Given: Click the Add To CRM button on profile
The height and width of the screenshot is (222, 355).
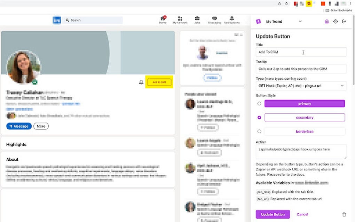Looking at the screenshot, I should pyautogui.click(x=159, y=82).
